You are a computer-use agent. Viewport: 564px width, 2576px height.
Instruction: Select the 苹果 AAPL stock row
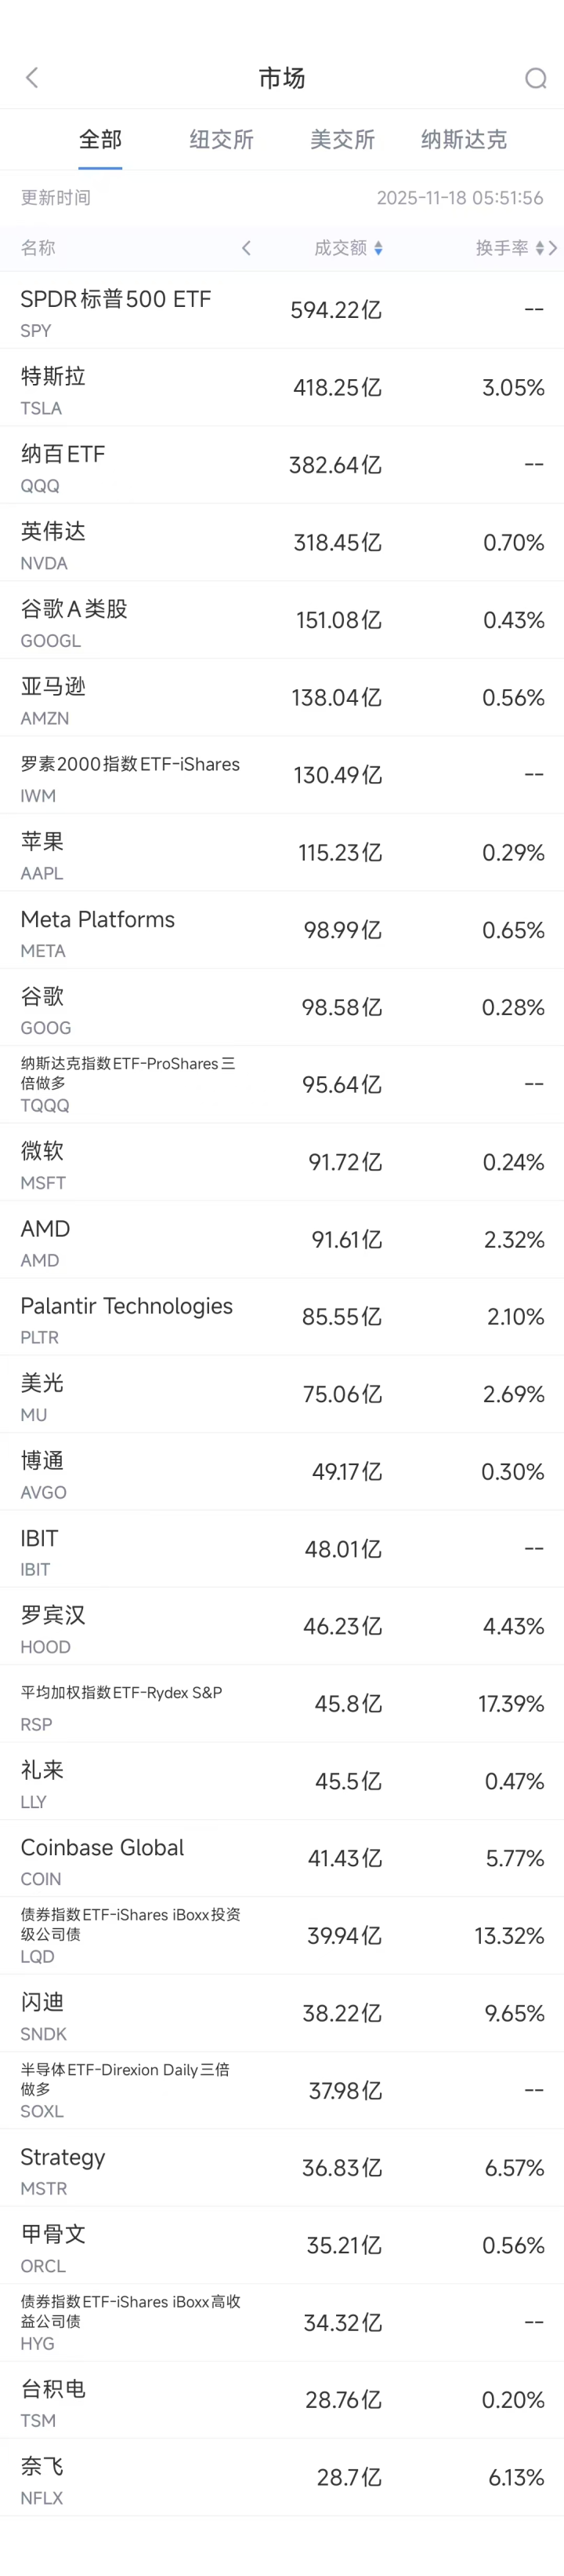pos(281,853)
